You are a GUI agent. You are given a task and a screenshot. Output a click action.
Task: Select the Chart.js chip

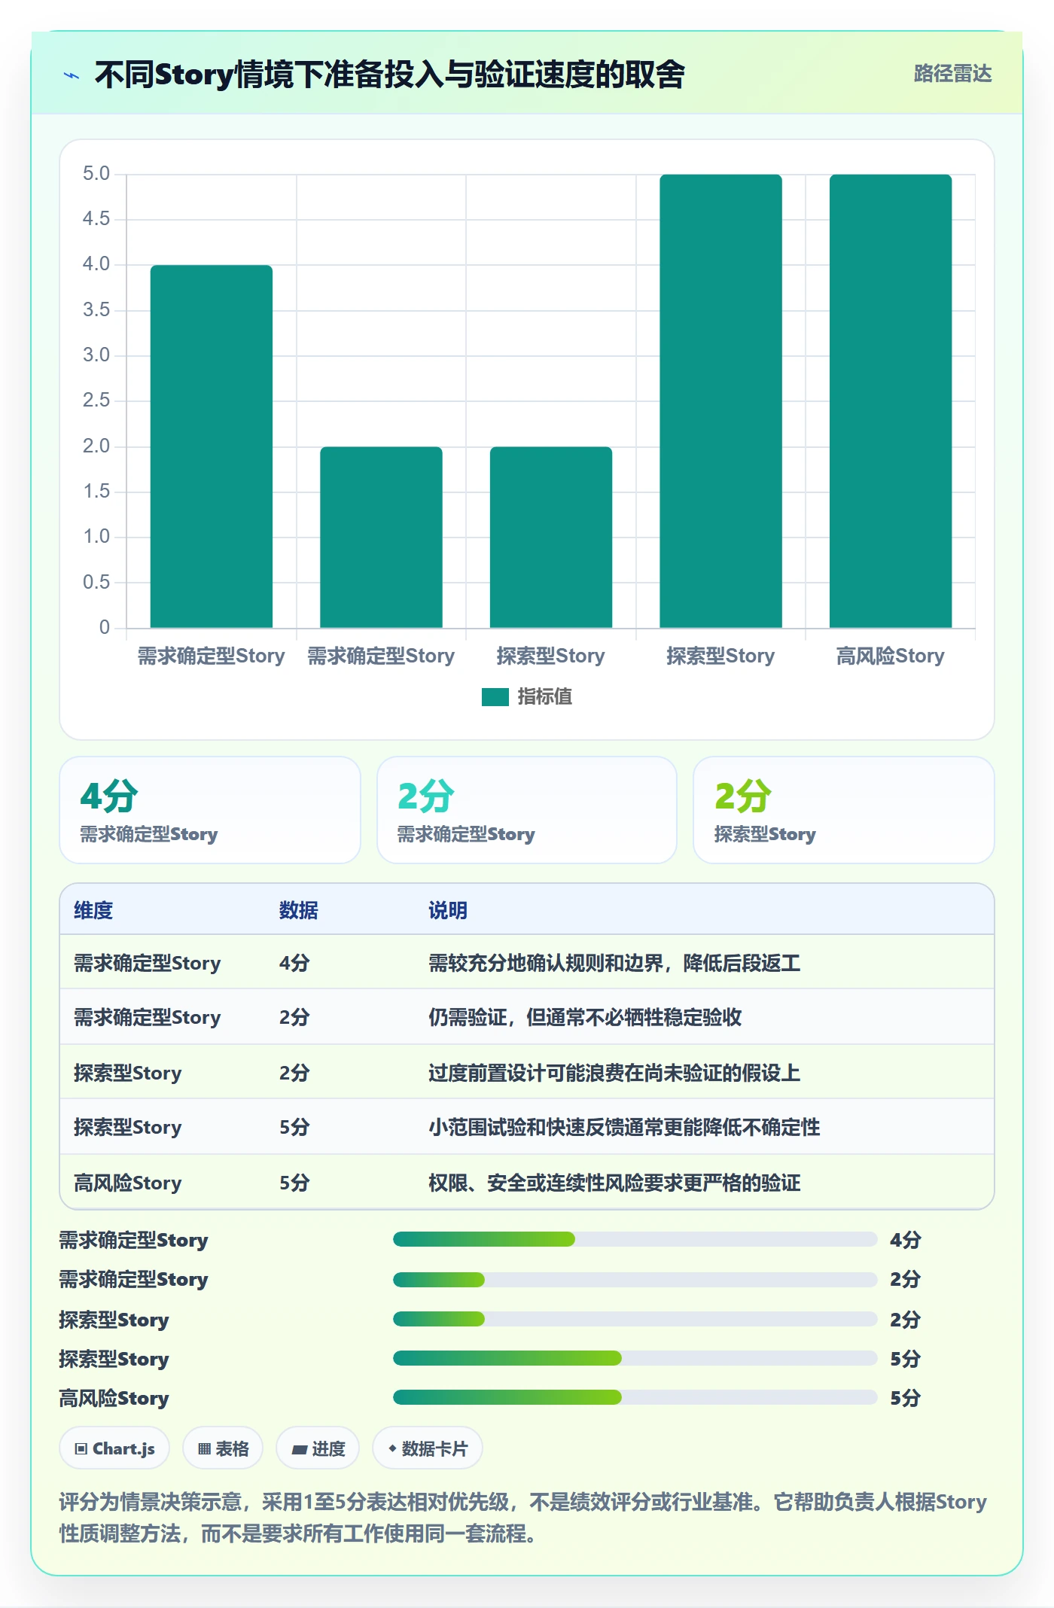tap(114, 1448)
